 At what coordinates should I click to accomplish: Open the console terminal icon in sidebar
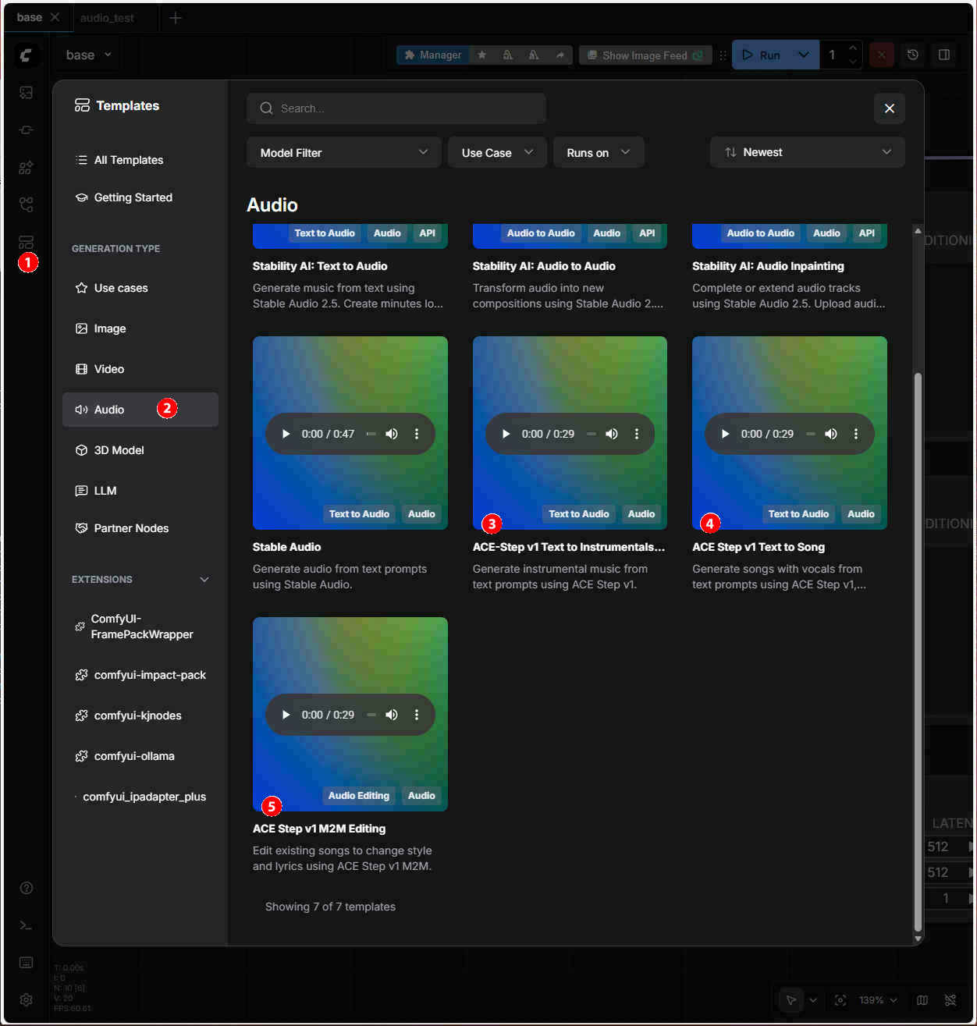point(26,925)
